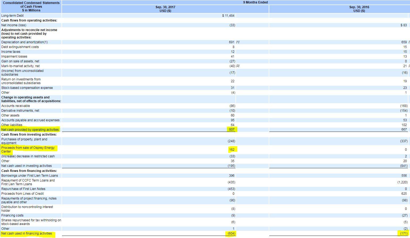Viewport: 410px width, 238px height.
Task: Click the (195) investing activities total
Action: point(231,166)
